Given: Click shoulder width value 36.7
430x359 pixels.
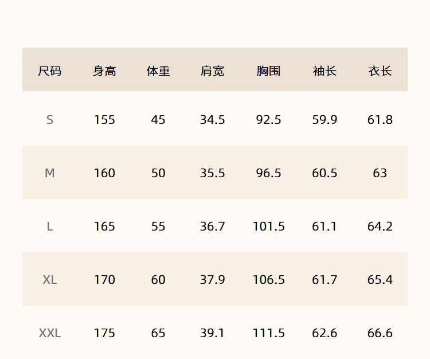Looking at the screenshot, I should (x=212, y=227).
